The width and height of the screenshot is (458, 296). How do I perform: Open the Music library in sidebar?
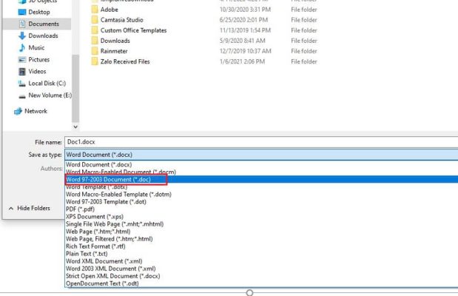click(36, 47)
